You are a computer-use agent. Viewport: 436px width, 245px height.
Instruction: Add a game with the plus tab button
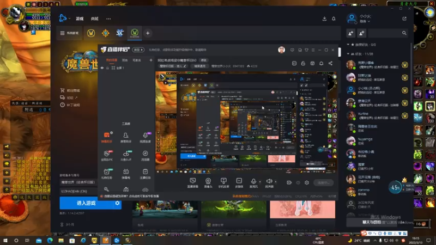(x=148, y=33)
